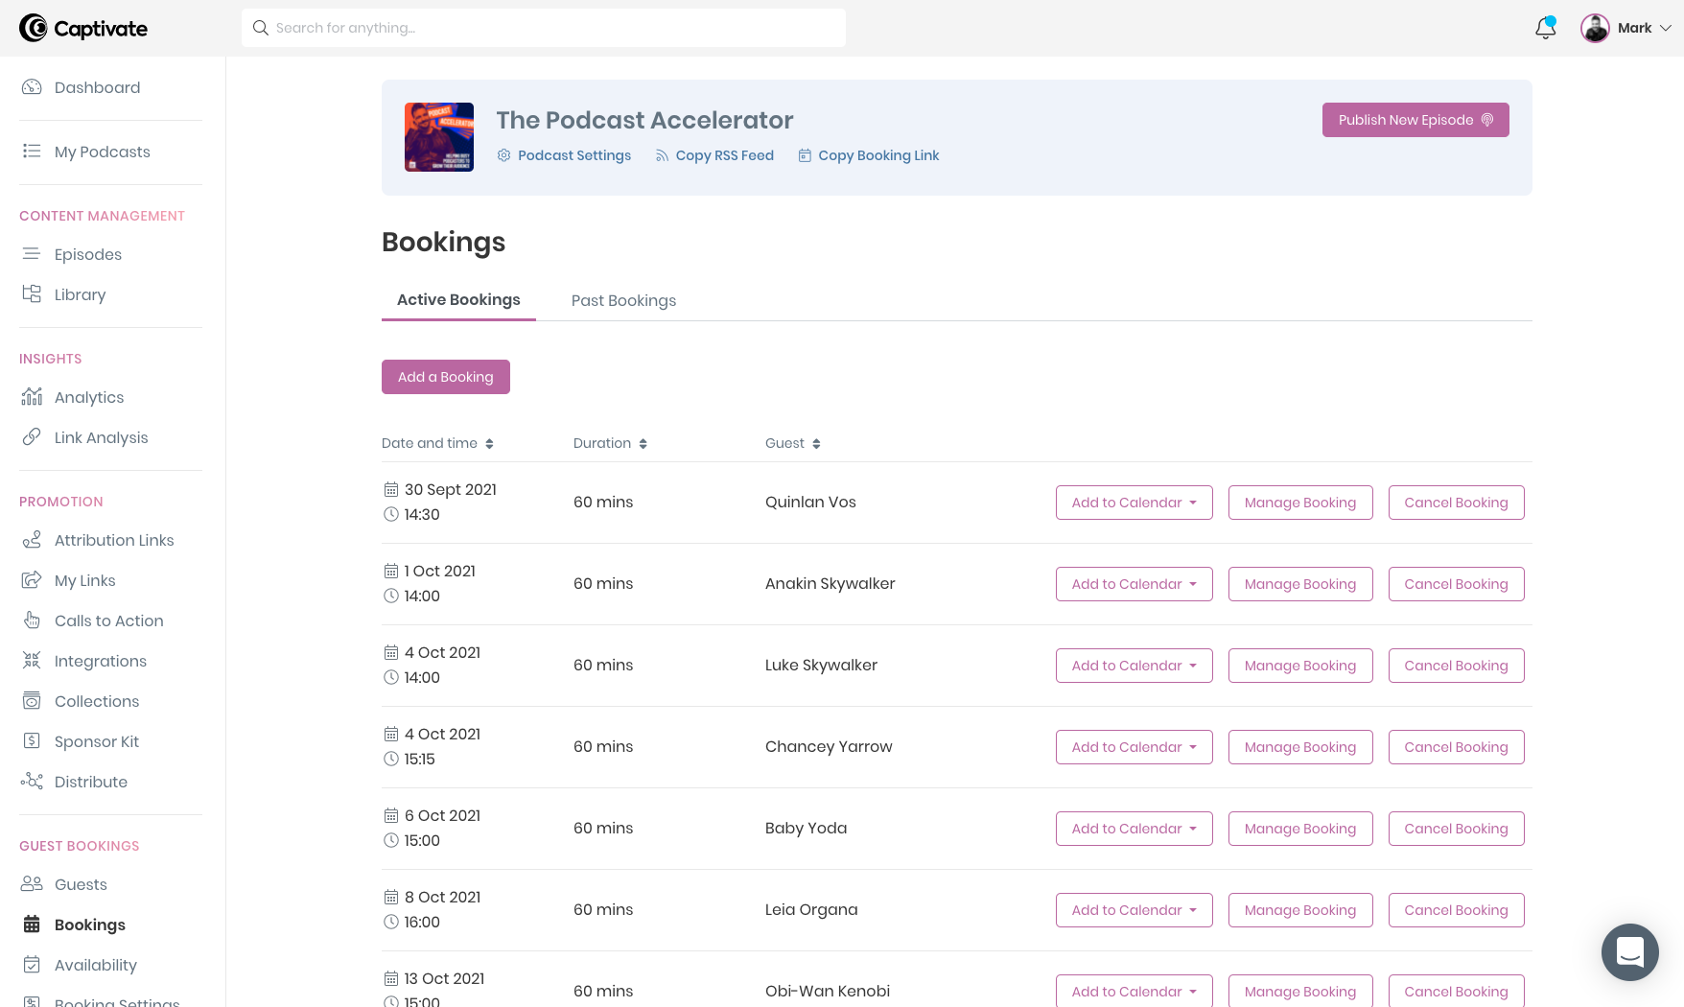Click Add a Booking
Image resolution: width=1684 pixels, height=1007 pixels.
click(x=445, y=377)
